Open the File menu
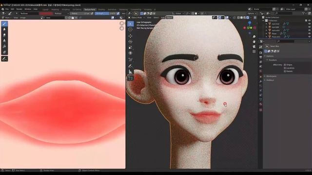Image resolution: width=312 pixels, height=175 pixels. coord(7,9)
